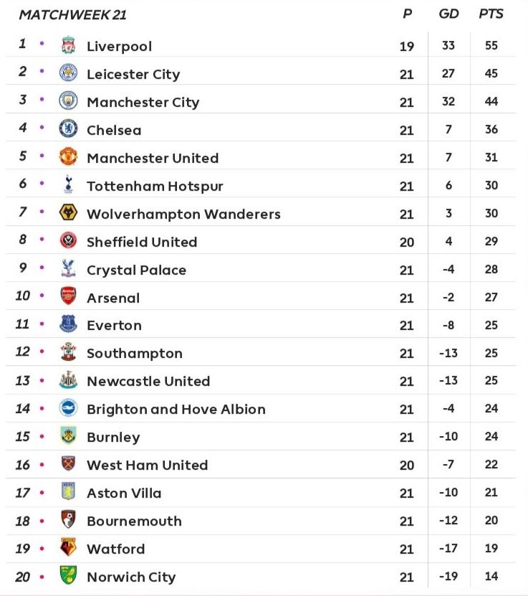The image size is (528, 596).
Task: Click the Leicester City club badge
Action: point(68,72)
